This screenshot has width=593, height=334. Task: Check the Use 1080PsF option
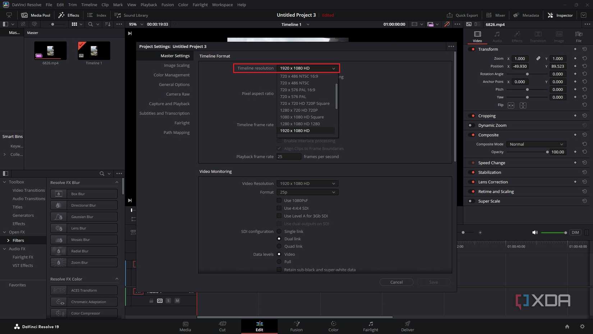point(279,200)
